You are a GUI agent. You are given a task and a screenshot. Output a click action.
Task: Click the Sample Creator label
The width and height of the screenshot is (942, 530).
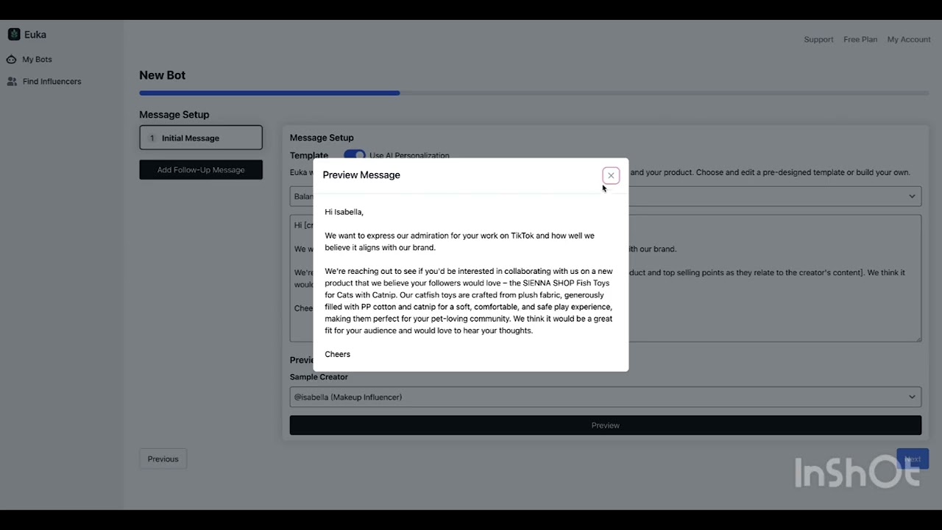tap(319, 377)
